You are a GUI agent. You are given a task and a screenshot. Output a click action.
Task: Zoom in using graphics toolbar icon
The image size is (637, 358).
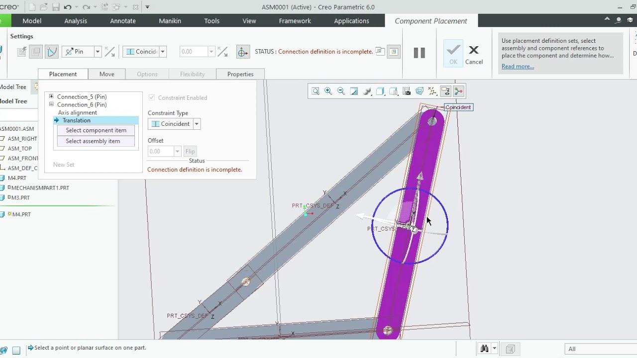[x=328, y=91]
